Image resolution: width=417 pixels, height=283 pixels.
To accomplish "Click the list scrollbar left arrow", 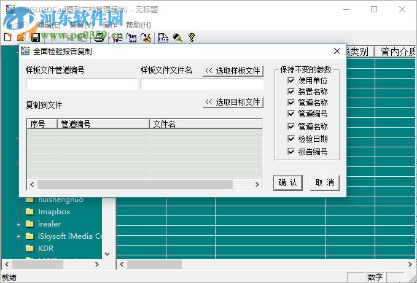I will click(32, 184).
